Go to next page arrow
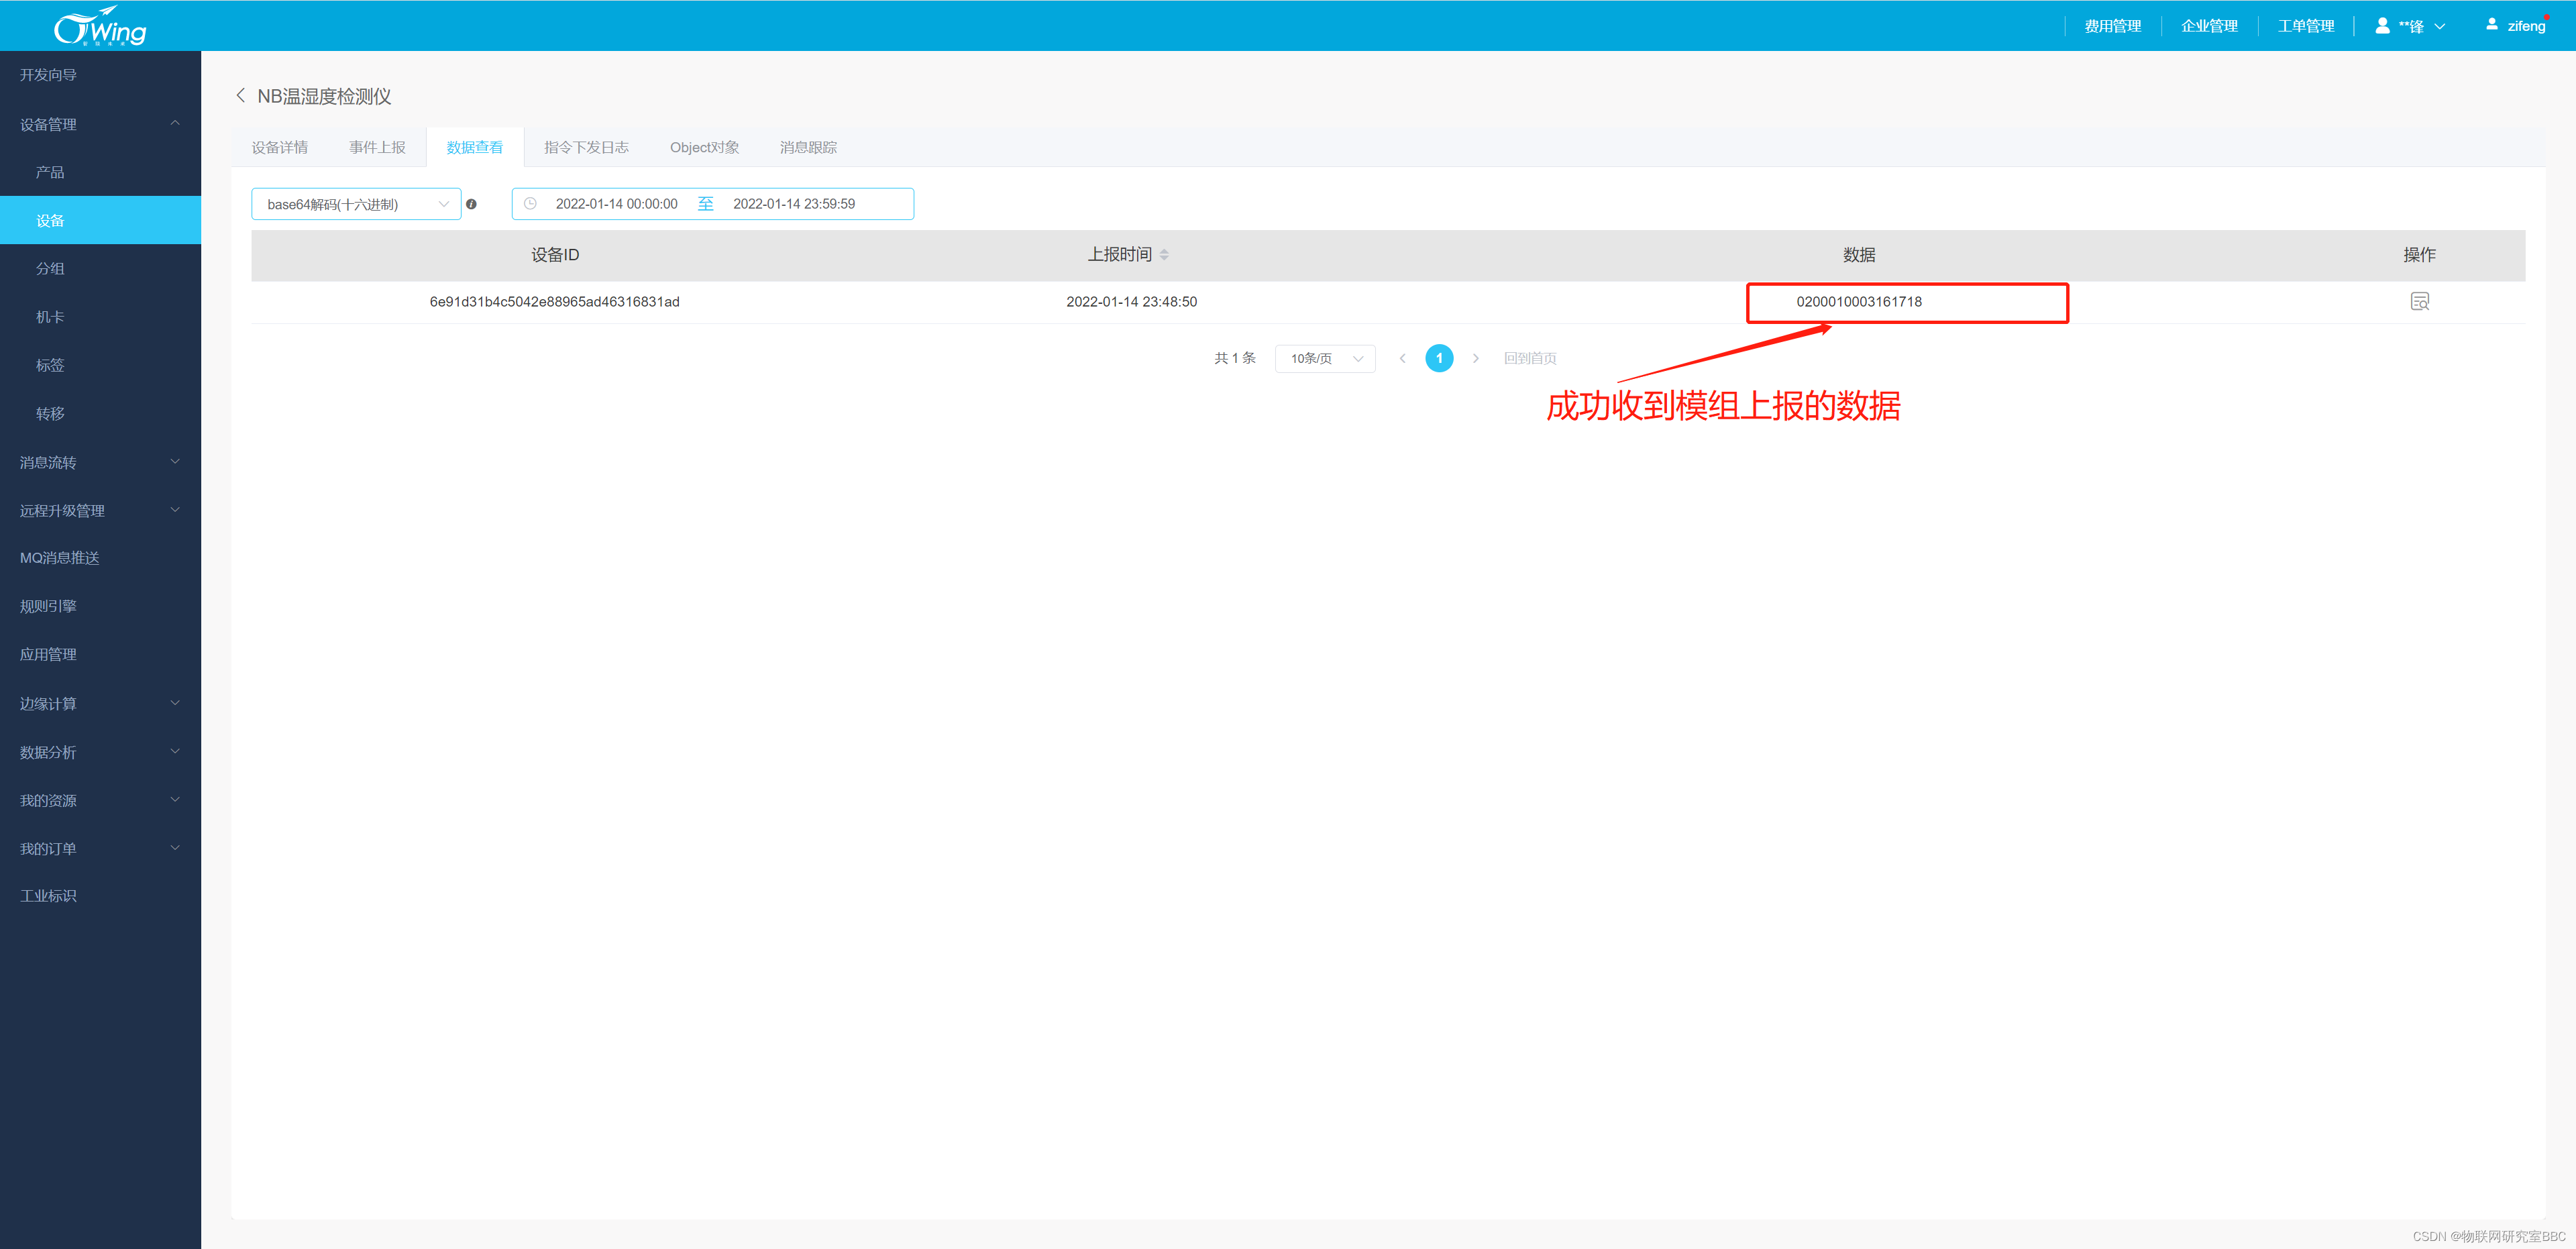The height and width of the screenshot is (1249, 2576). click(x=1475, y=358)
